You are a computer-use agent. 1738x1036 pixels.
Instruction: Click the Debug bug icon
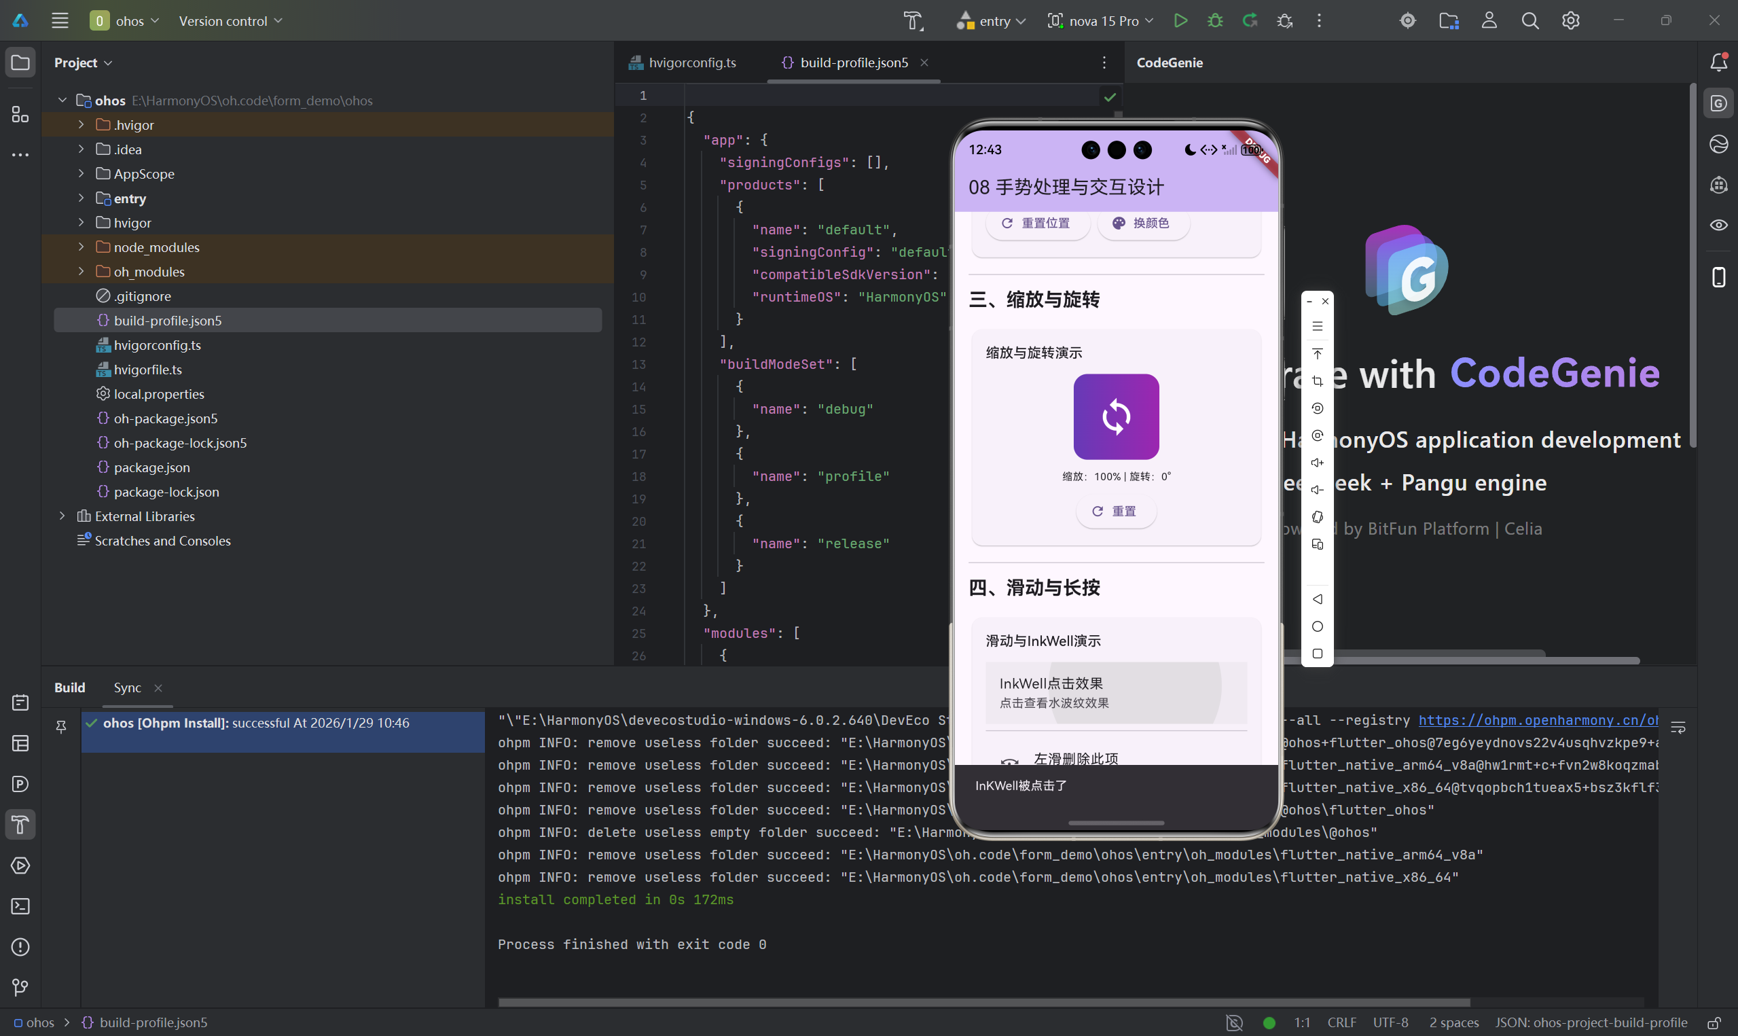click(1216, 21)
